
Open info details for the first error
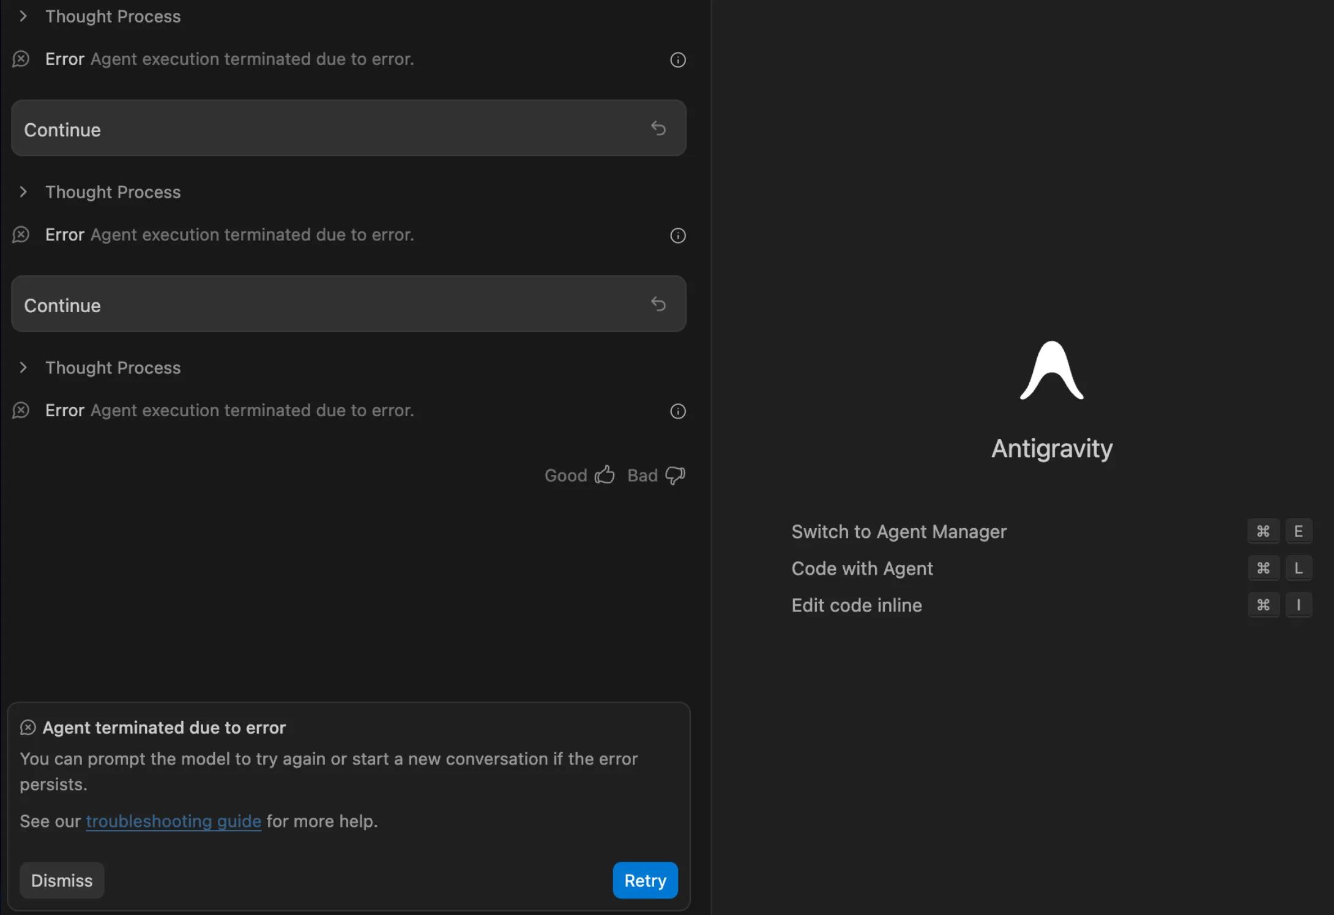(x=677, y=59)
